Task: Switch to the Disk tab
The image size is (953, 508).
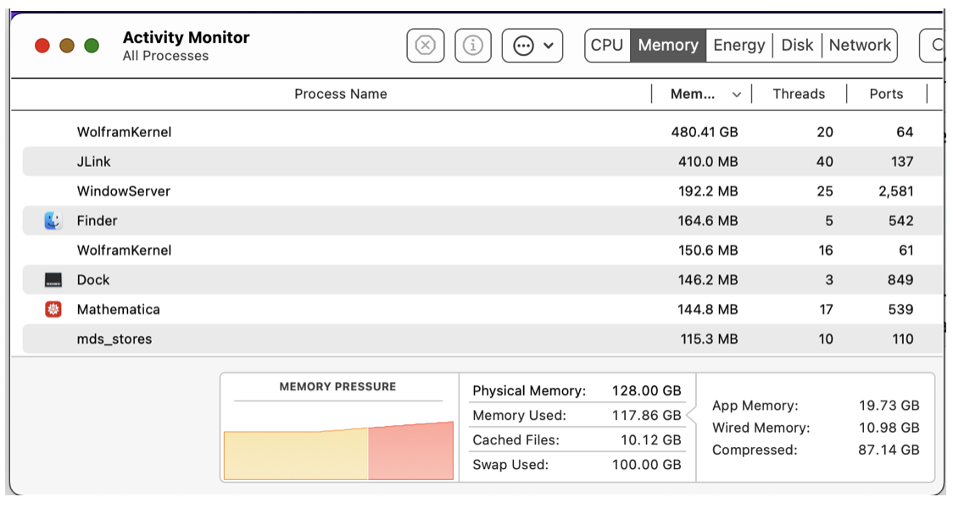Action: tap(797, 46)
